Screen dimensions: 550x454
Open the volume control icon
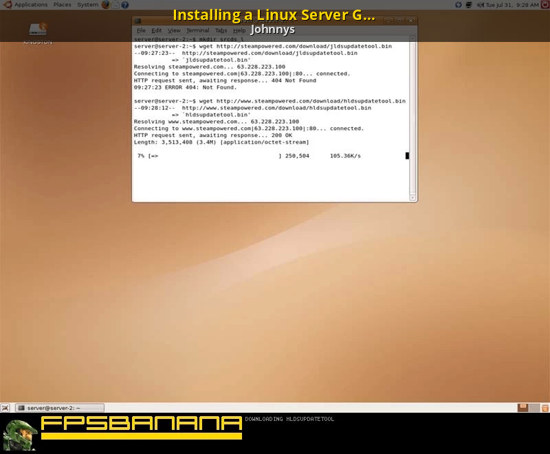(x=480, y=5)
